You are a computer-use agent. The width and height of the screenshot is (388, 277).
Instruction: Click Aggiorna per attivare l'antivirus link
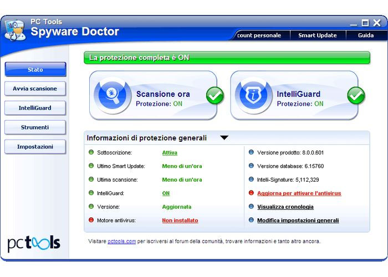[x=299, y=193]
